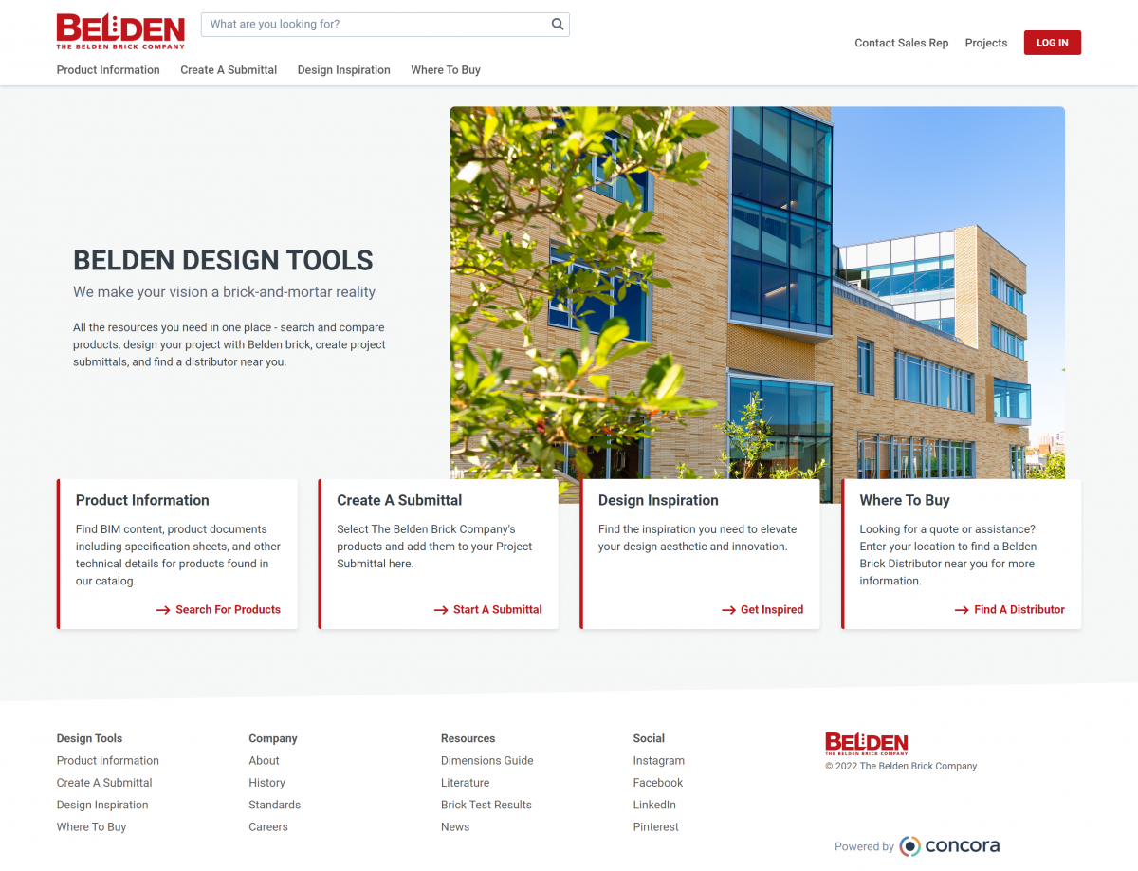This screenshot has height=871, width=1138.
Task: Click the Start A Submittal link
Action: click(498, 610)
